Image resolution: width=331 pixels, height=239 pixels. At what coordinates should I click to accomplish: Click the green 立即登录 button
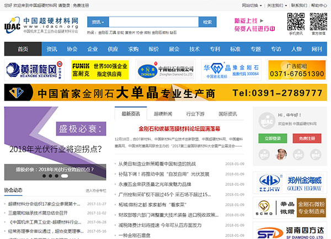point(273,138)
